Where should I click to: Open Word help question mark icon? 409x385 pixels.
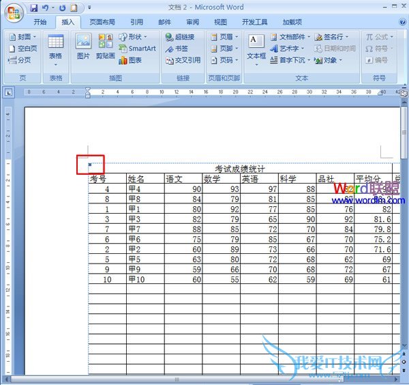pos(402,22)
